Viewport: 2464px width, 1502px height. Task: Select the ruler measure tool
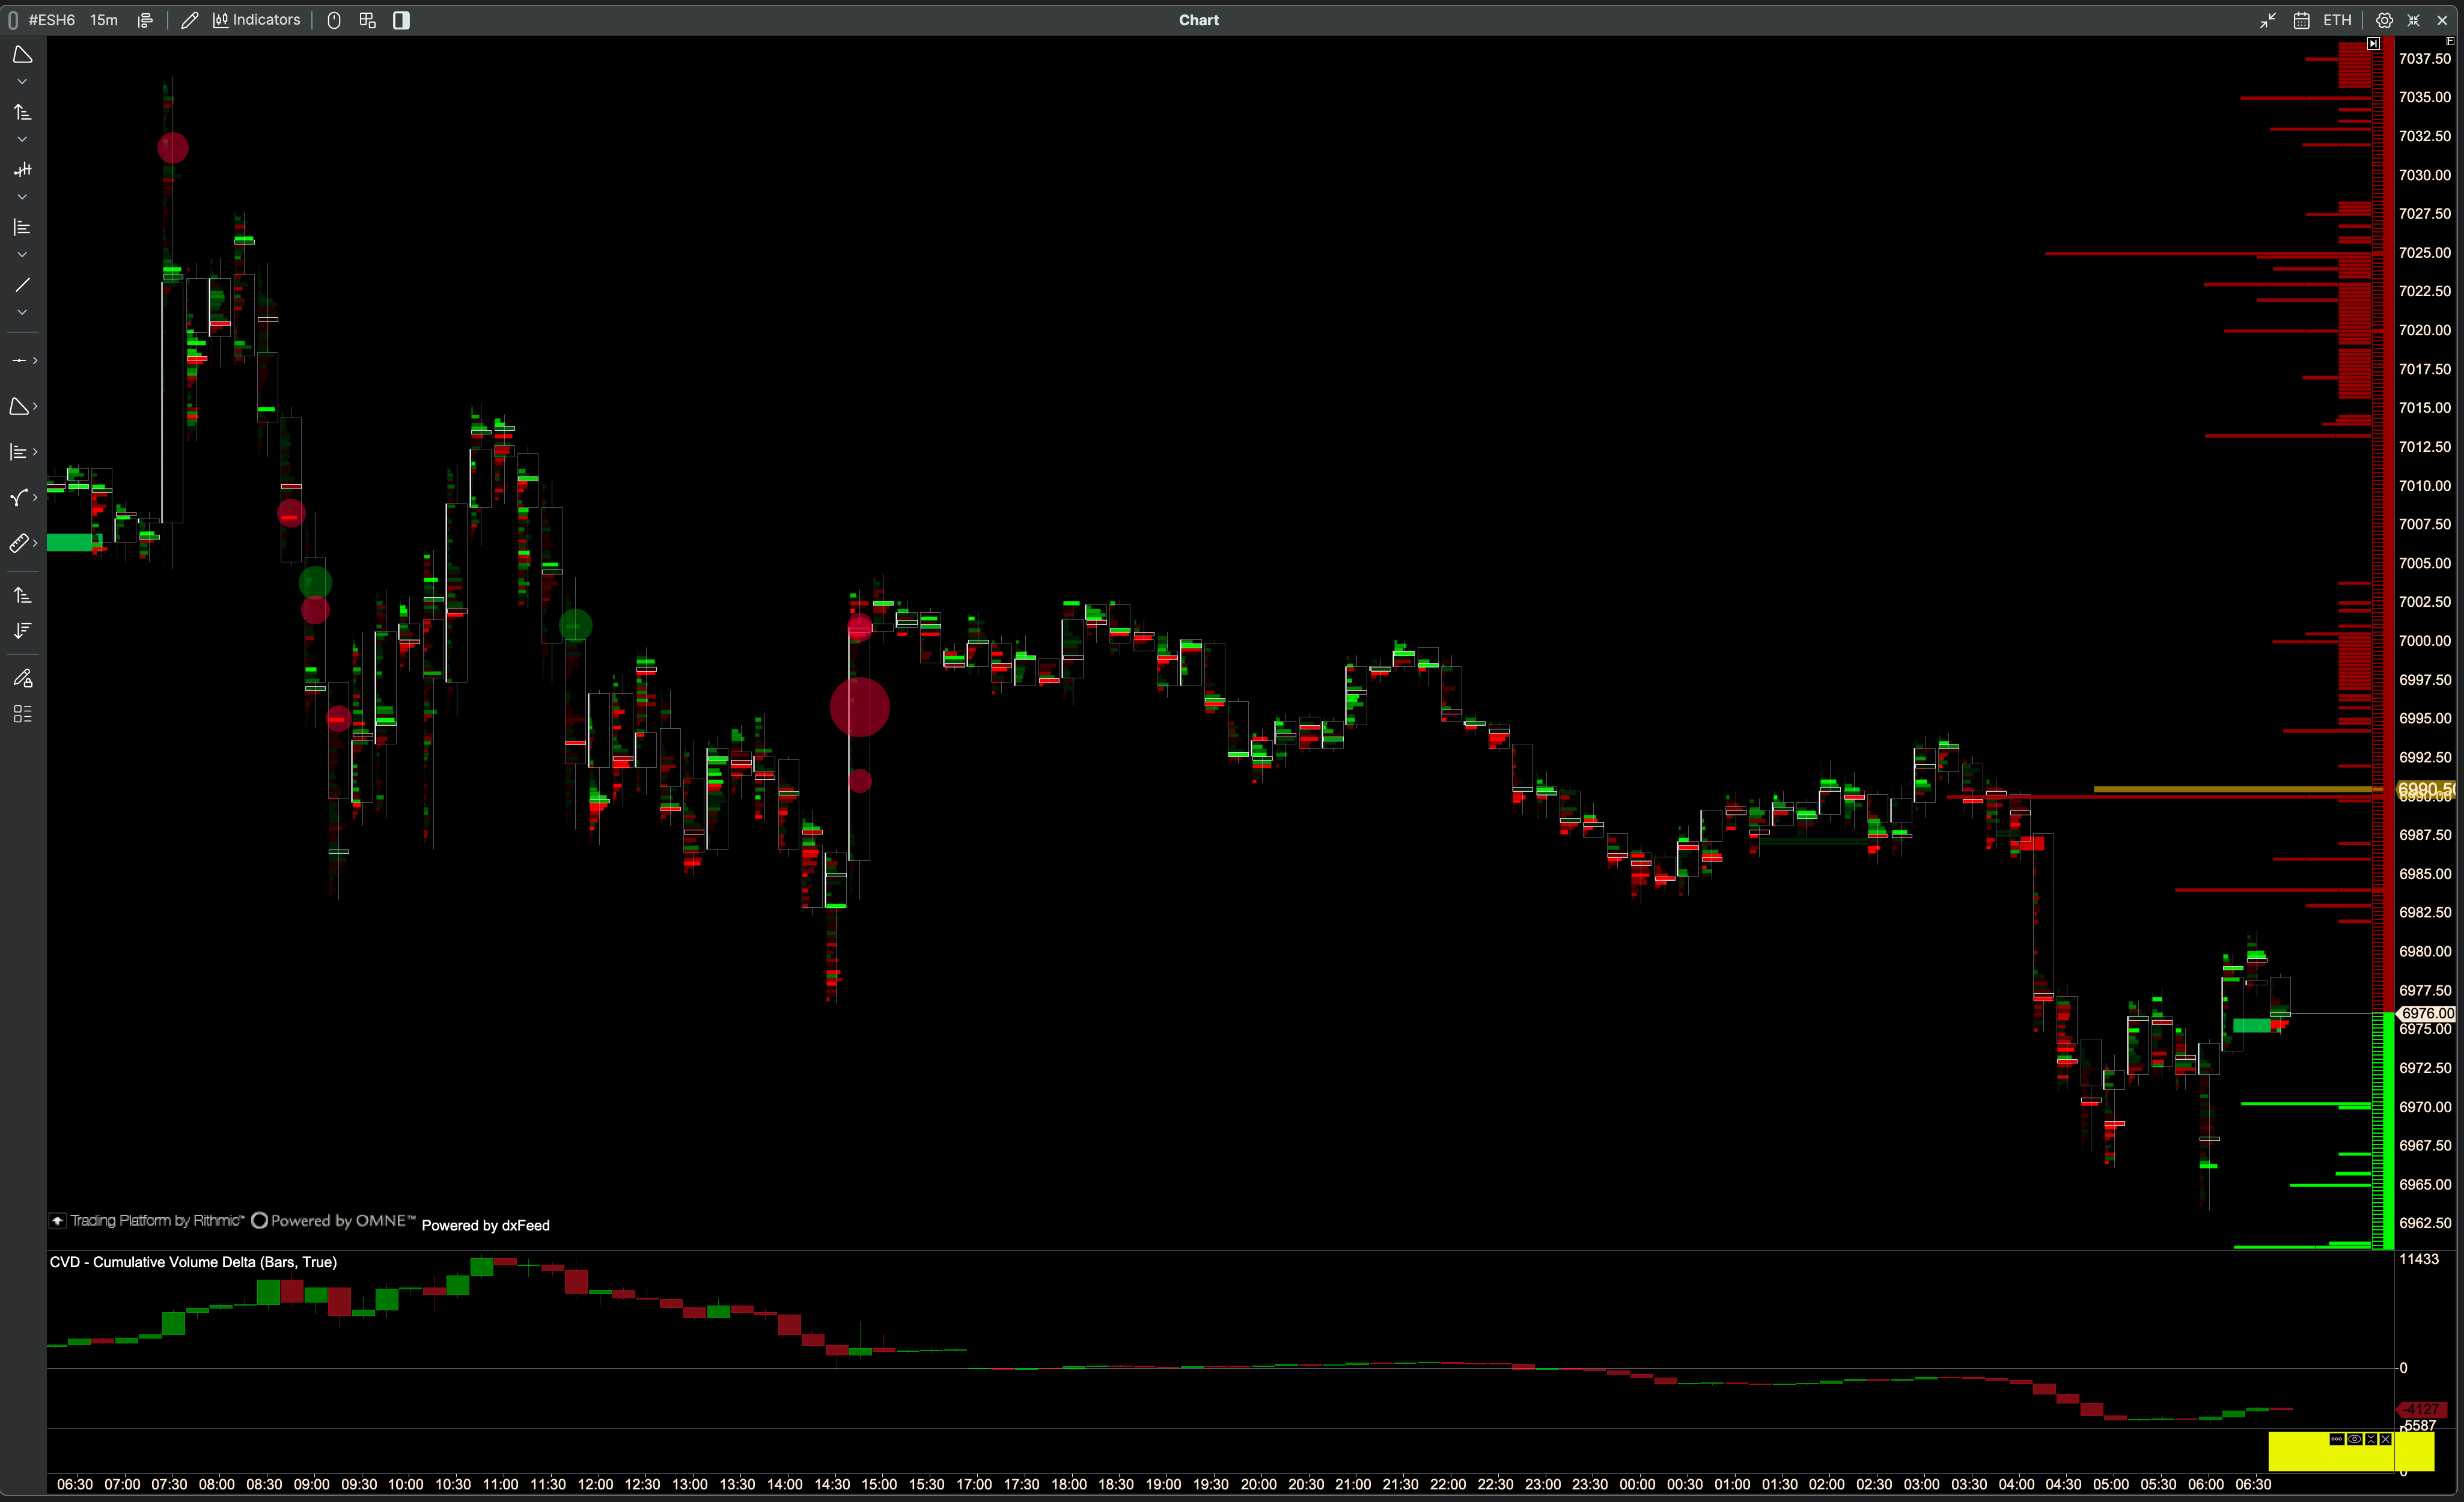tap(19, 543)
